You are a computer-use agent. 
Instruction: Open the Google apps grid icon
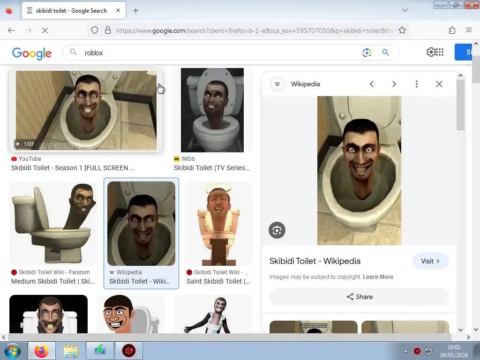click(x=440, y=52)
